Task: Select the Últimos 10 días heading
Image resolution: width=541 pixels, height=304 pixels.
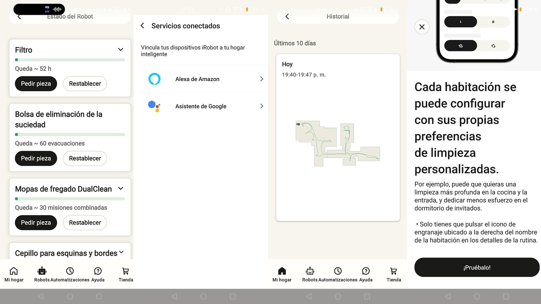Action: [295, 43]
